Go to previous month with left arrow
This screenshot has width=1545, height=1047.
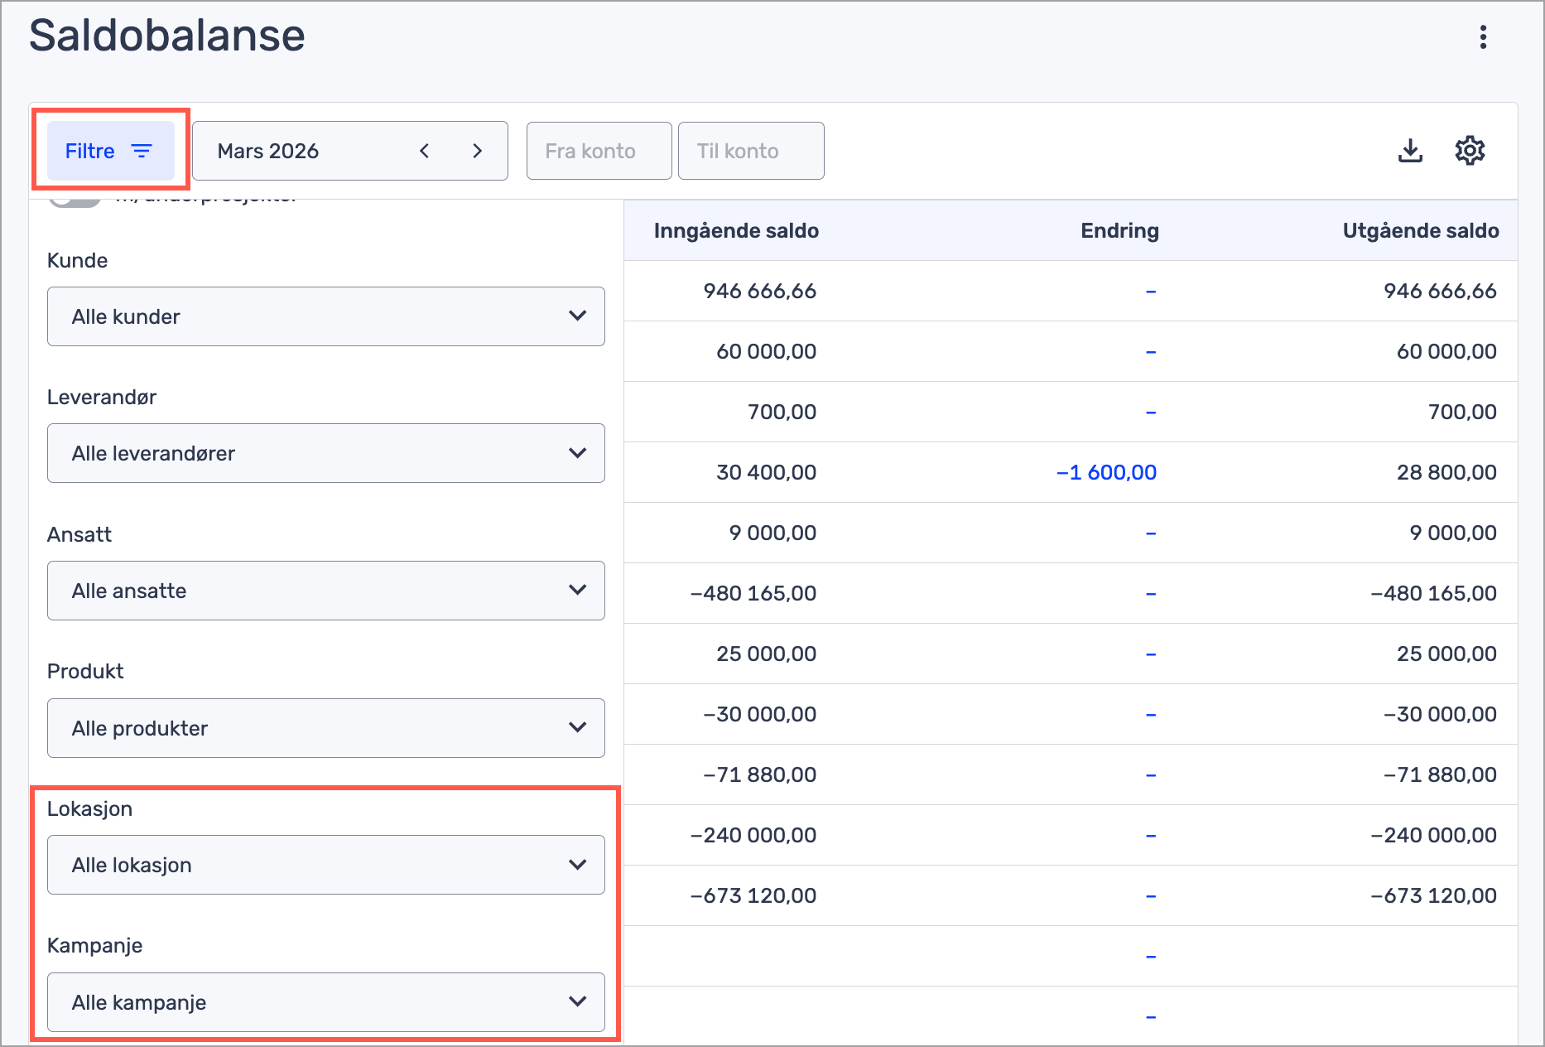(x=425, y=151)
